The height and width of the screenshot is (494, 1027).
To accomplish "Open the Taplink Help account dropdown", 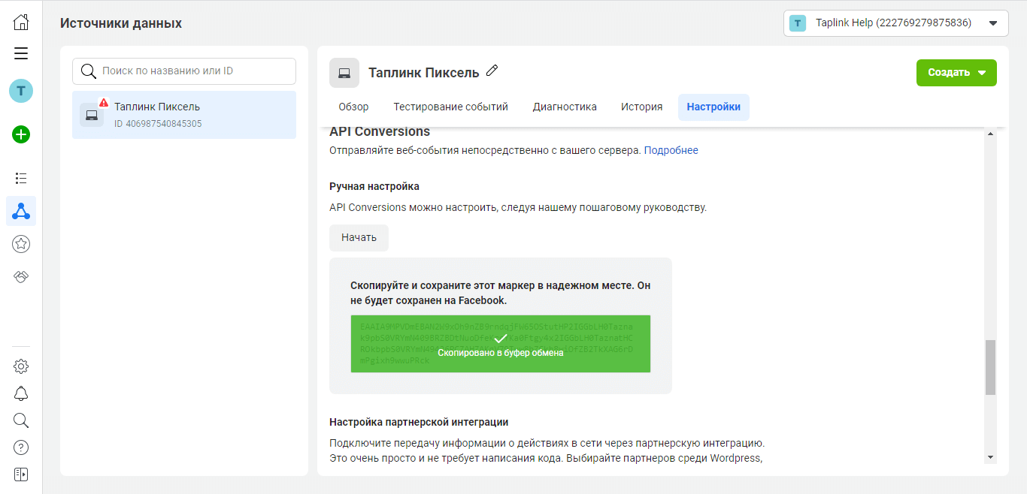I will tap(895, 23).
